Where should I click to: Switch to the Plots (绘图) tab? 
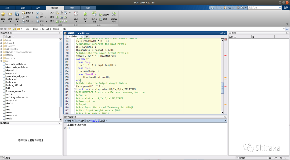pyautogui.click(x=23, y=8)
